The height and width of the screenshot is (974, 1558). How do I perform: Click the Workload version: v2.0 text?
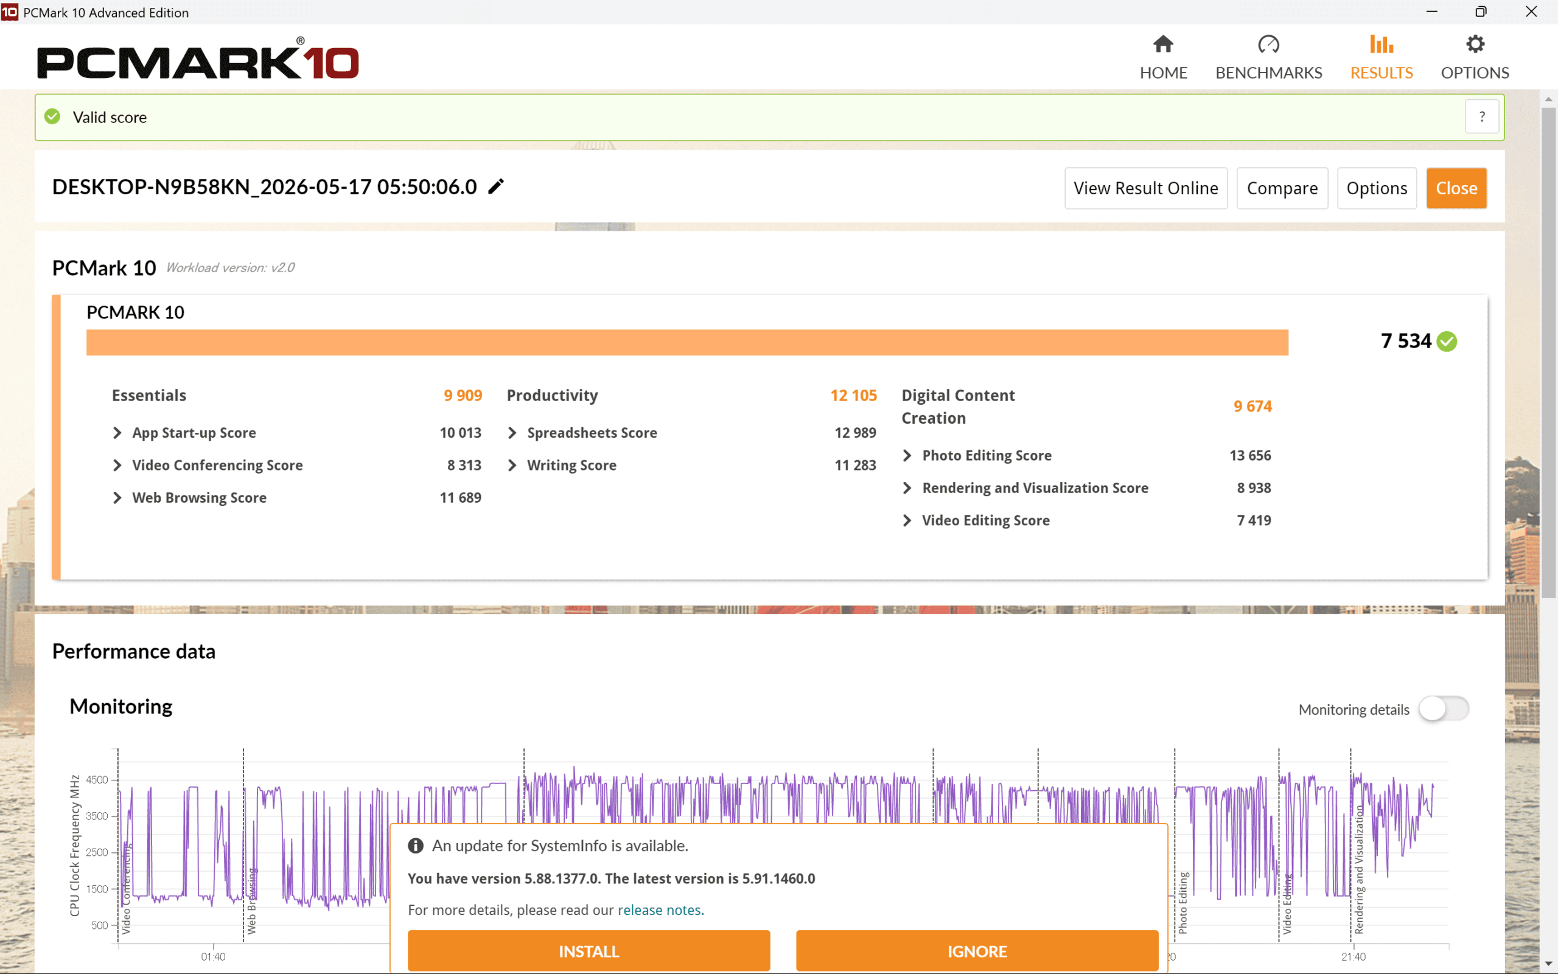(x=231, y=268)
